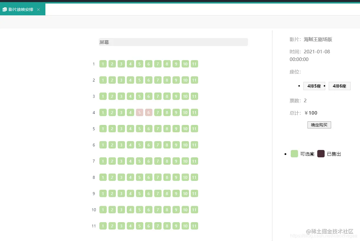Image resolution: width=360 pixels, height=241 pixels.
Task: Click the 已售出 legend label
Action: pyautogui.click(x=334, y=154)
